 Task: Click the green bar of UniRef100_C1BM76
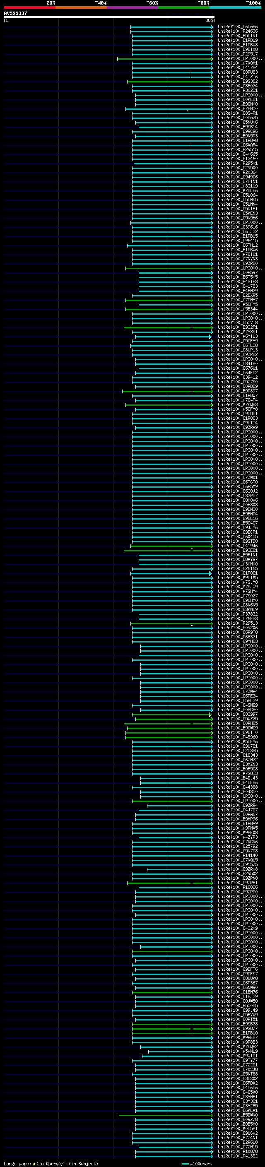pyautogui.click(x=173, y=992)
